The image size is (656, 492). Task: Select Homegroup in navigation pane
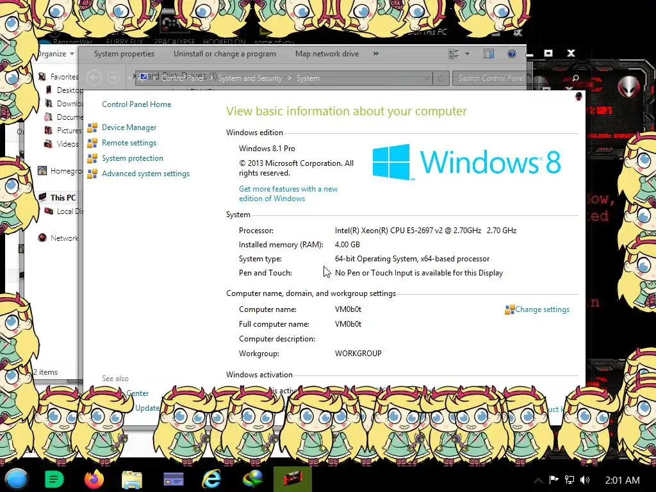point(66,170)
